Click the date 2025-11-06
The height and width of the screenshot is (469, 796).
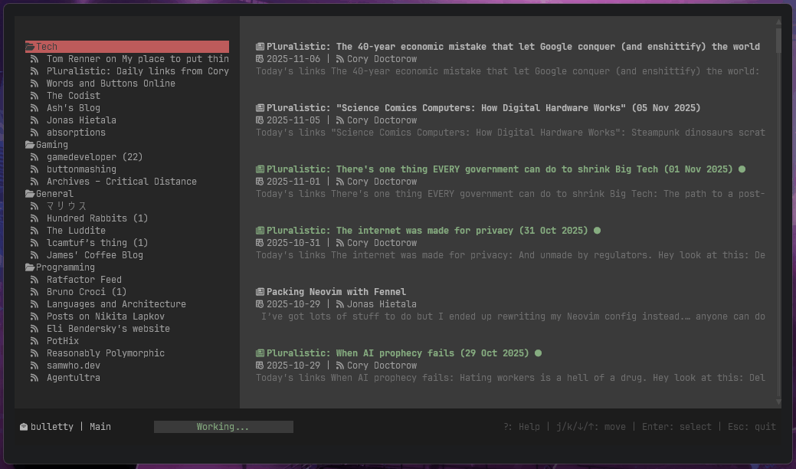[x=293, y=59]
